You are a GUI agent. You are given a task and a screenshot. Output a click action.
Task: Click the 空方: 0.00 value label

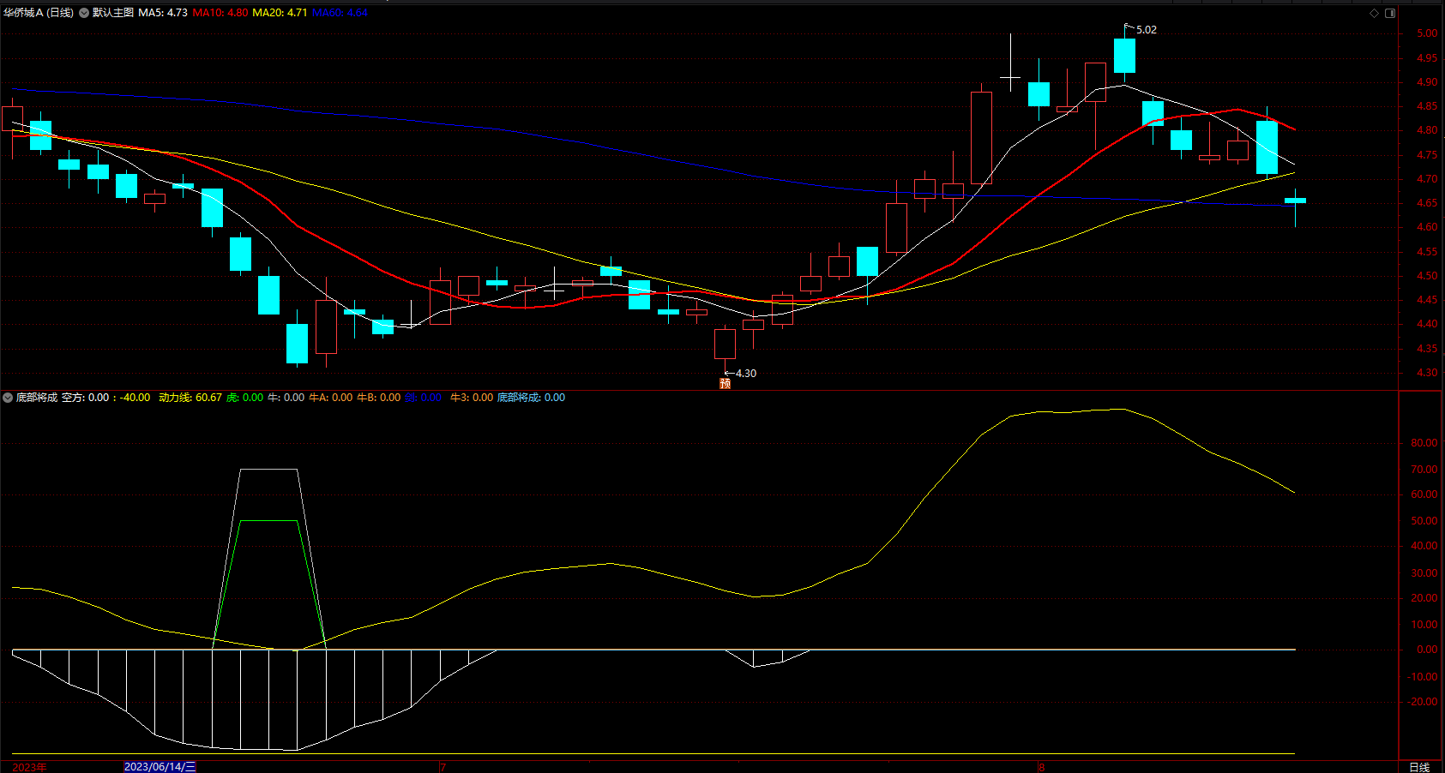click(x=86, y=398)
